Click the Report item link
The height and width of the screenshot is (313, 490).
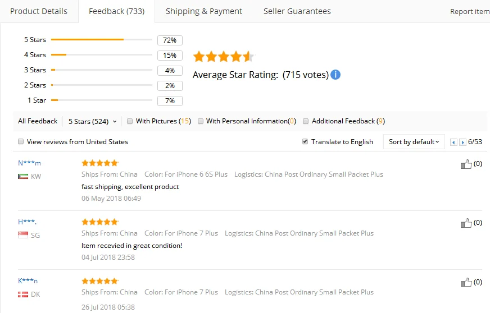click(x=470, y=12)
